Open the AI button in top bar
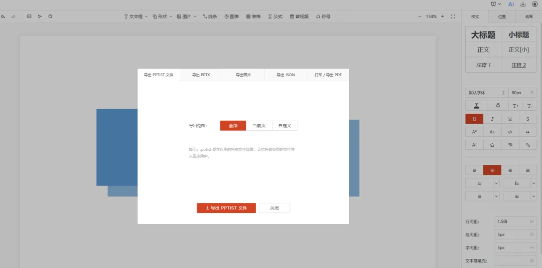542x268 pixels. click(511, 4)
